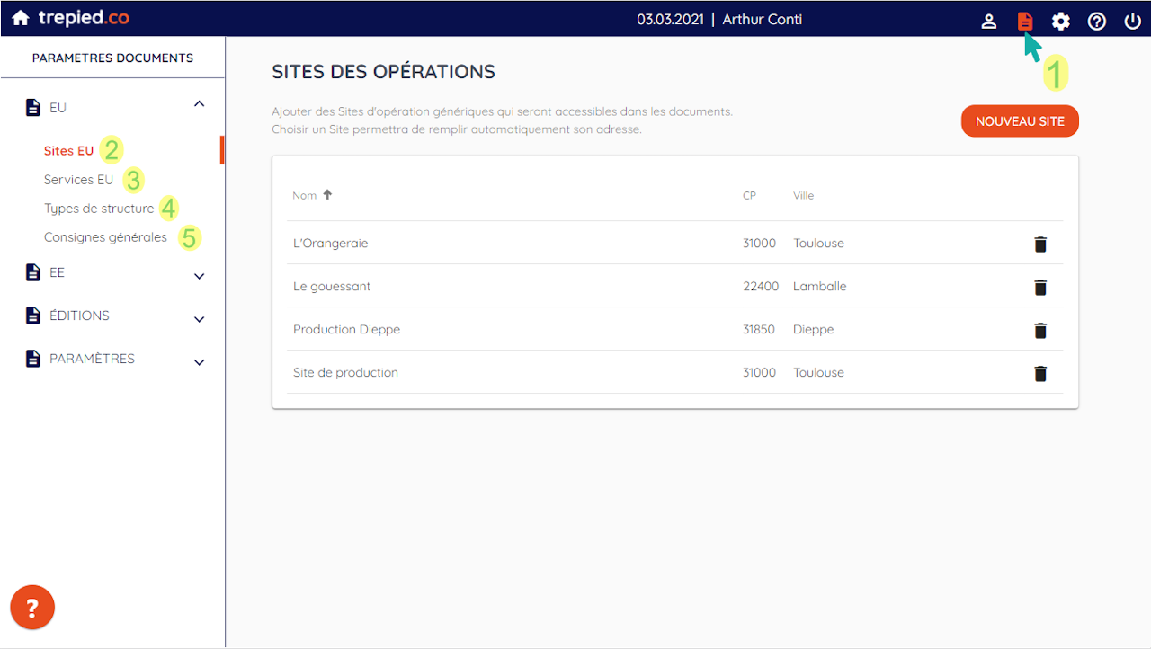Open the orange document parameters icon
The height and width of the screenshot is (649, 1151).
click(1025, 22)
